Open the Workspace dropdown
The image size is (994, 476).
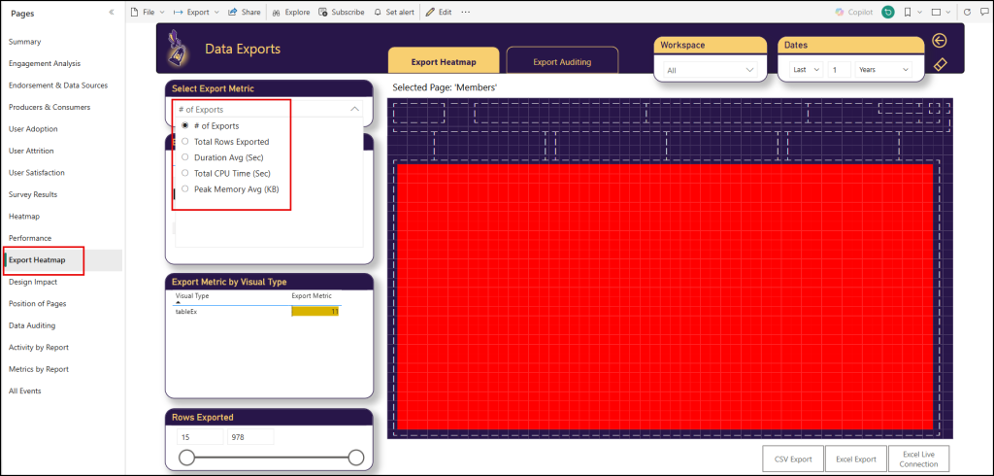pos(709,70)
